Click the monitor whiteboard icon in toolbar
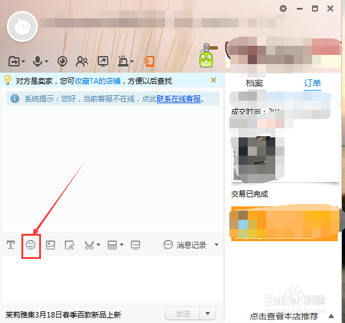 [x=135, y=245]
